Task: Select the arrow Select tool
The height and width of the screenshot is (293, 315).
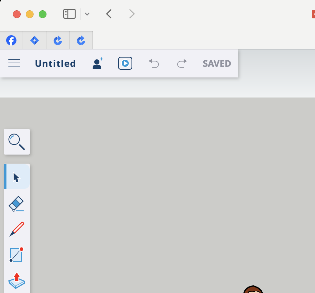Action: click(17, 177)
